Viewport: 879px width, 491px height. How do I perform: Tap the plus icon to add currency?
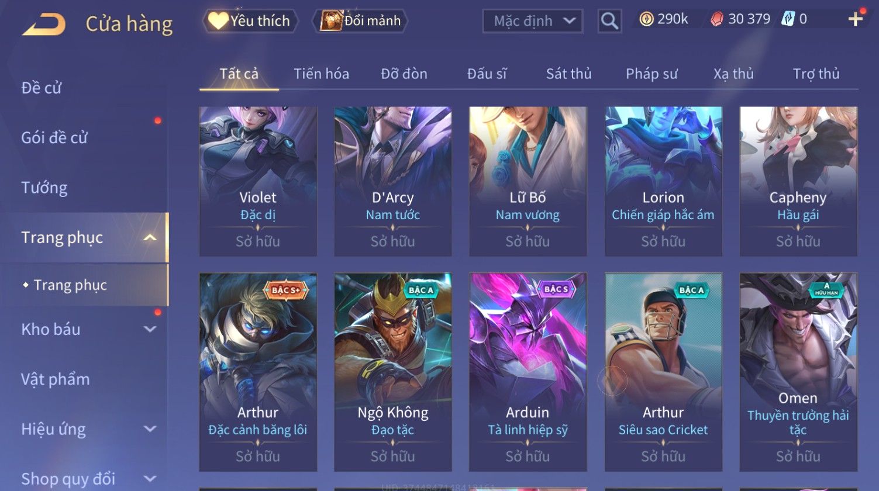[856, 19]
